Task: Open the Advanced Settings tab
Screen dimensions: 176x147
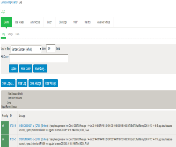Action: pyautogui.click(x=104, y=22)
